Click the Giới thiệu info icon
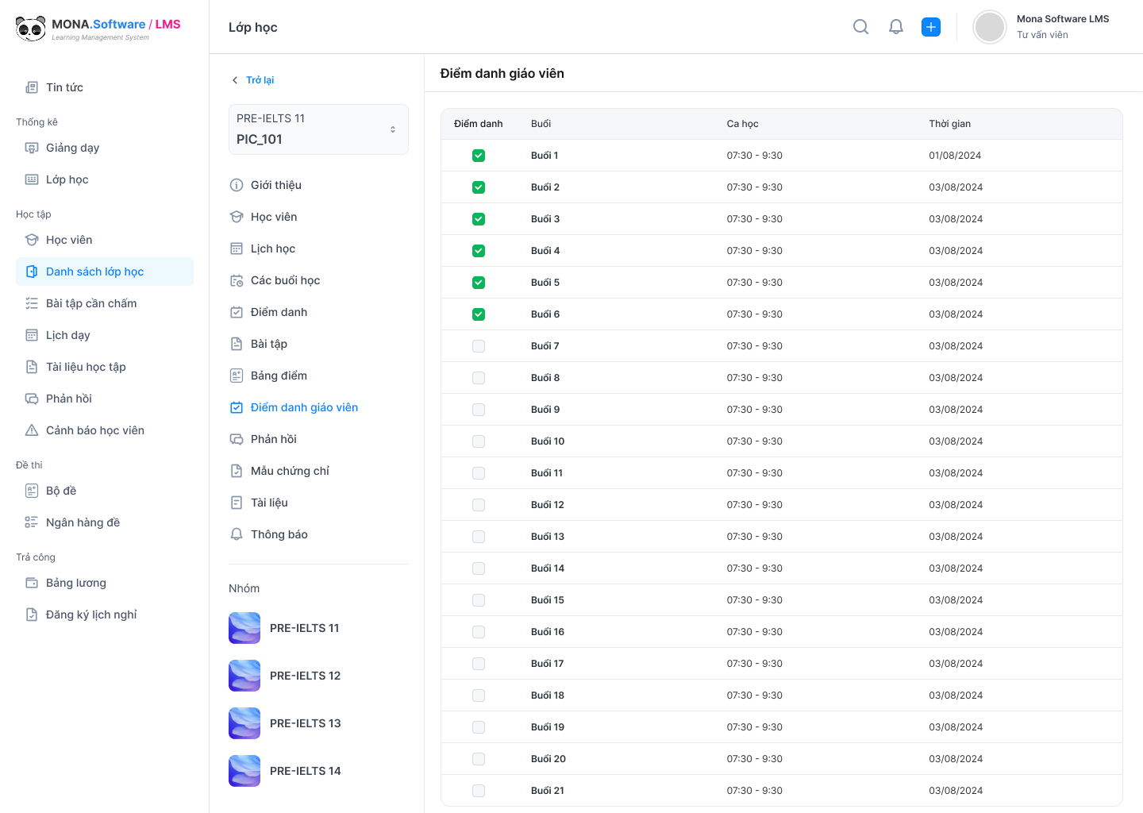 [x=237, y=185]
